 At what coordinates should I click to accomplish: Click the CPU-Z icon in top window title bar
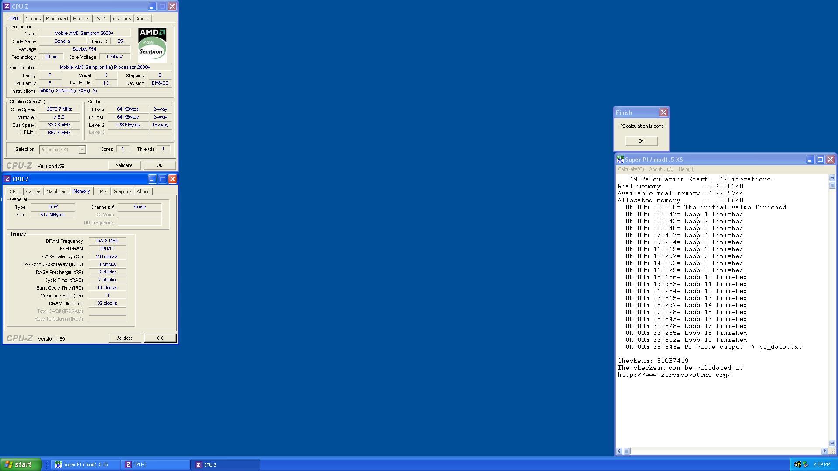(x=7, y=7)
